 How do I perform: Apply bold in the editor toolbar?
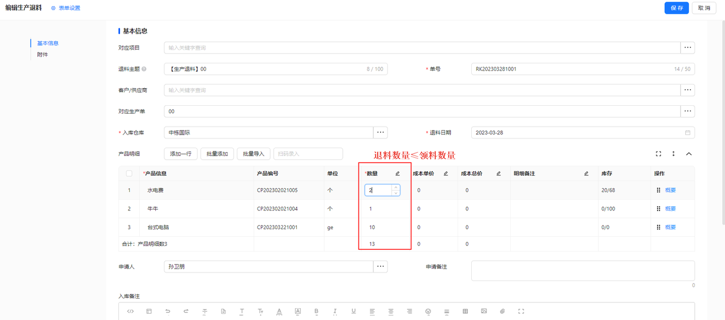pos(316,311)
